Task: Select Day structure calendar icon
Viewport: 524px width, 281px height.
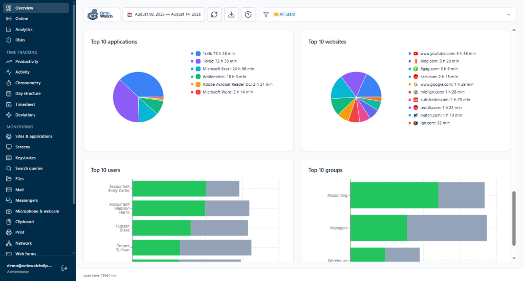Action: (9, 93)
